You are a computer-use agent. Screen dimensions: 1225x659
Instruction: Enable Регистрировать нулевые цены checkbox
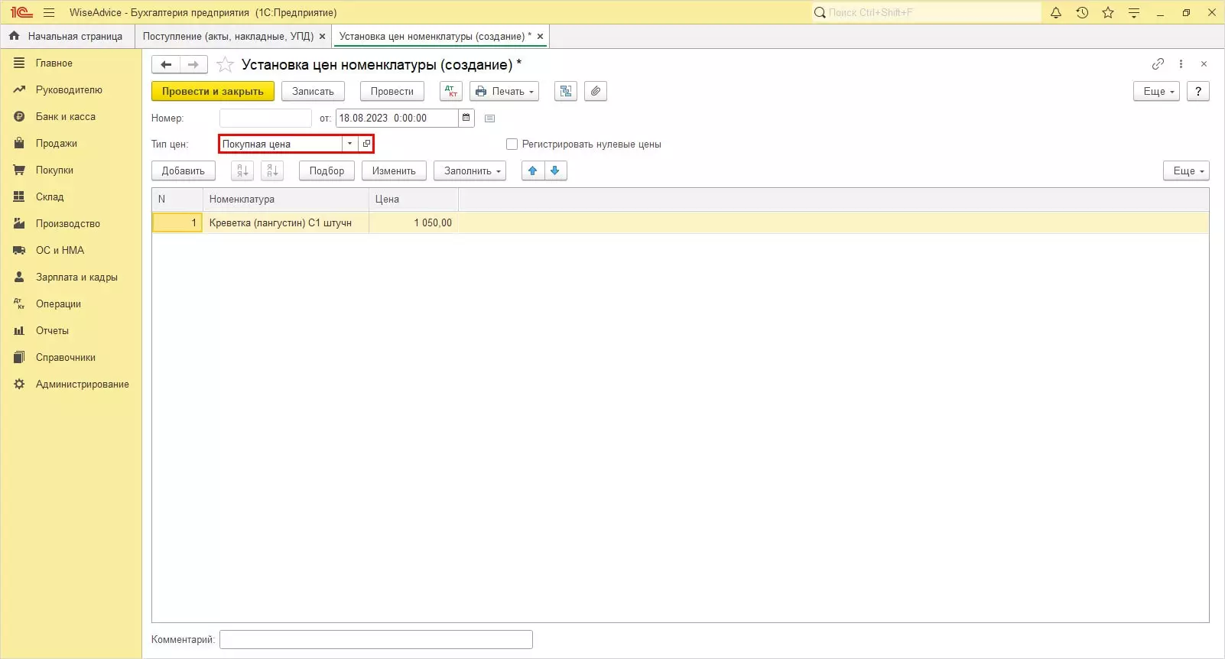tap(512, 144)
